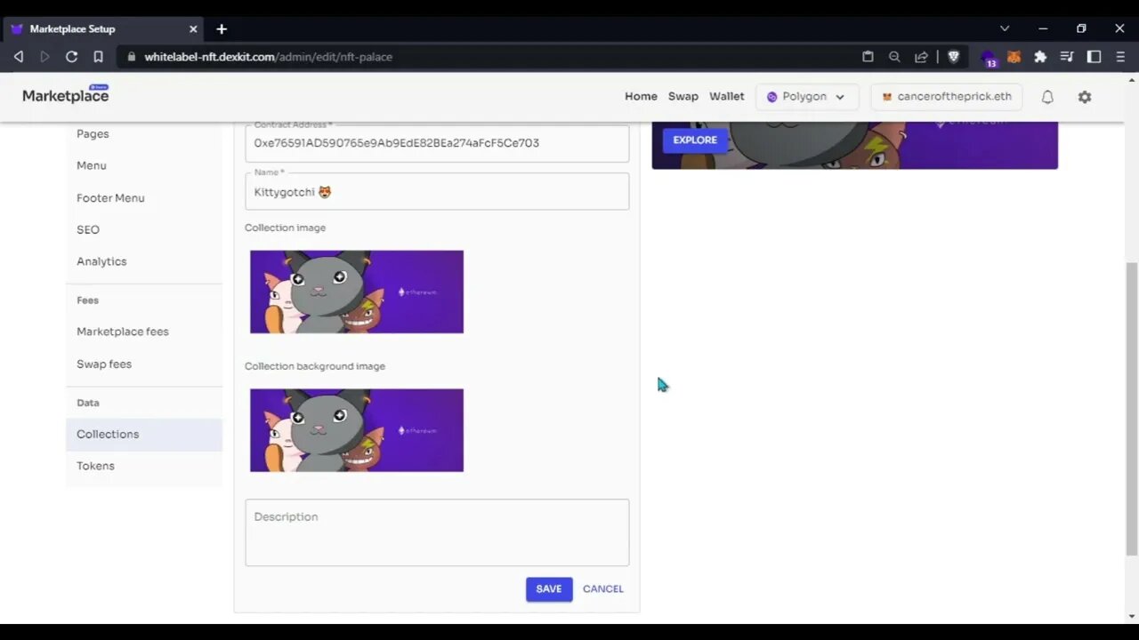Click the Collection background image thumbnail
1139x640 pixels.
coord(357,430)
